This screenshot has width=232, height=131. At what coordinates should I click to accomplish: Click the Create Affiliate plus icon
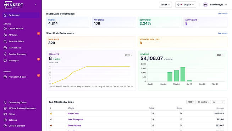click(5, 28)
